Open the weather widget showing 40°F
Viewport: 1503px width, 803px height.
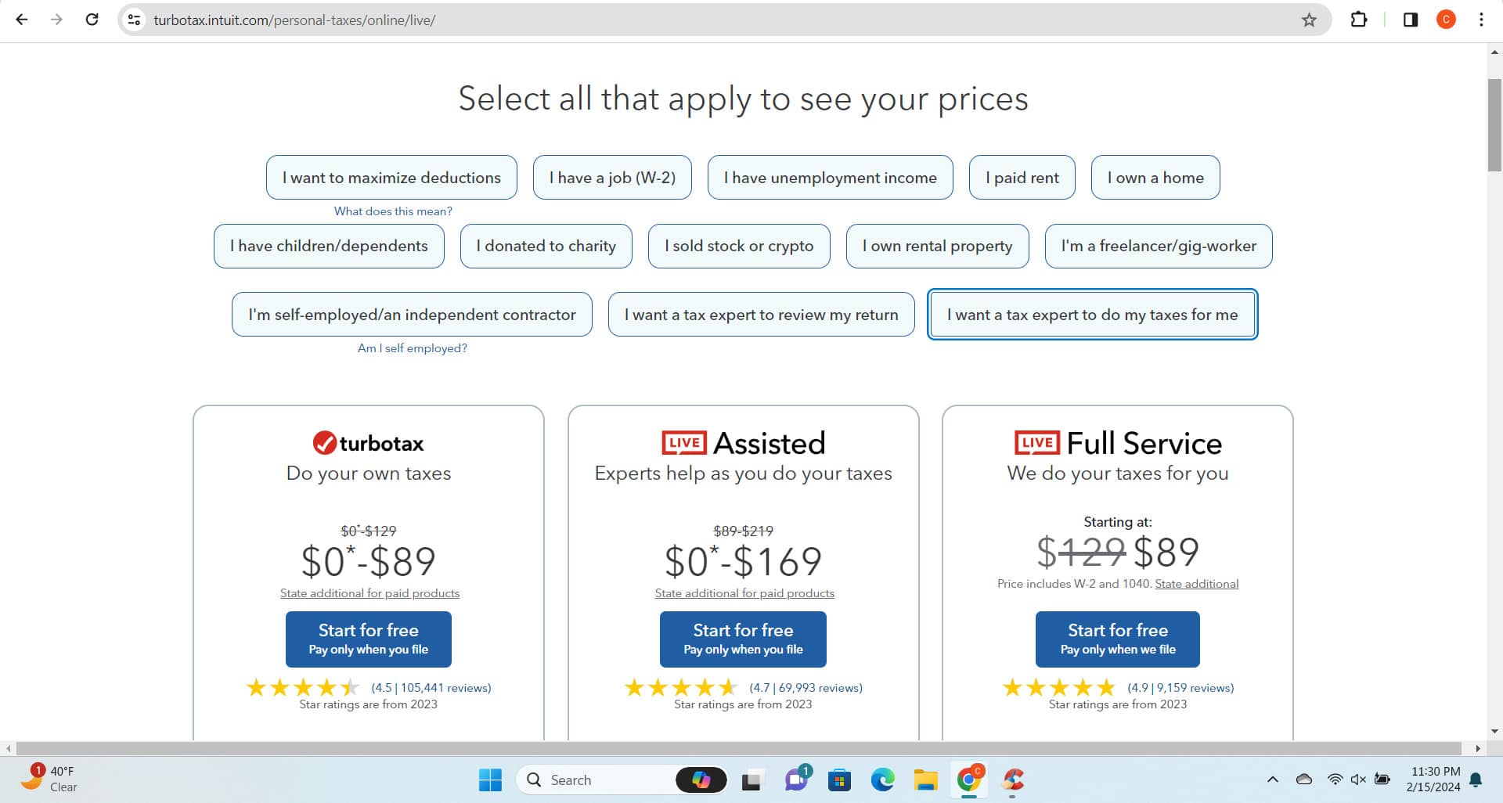tap(49, 779)
